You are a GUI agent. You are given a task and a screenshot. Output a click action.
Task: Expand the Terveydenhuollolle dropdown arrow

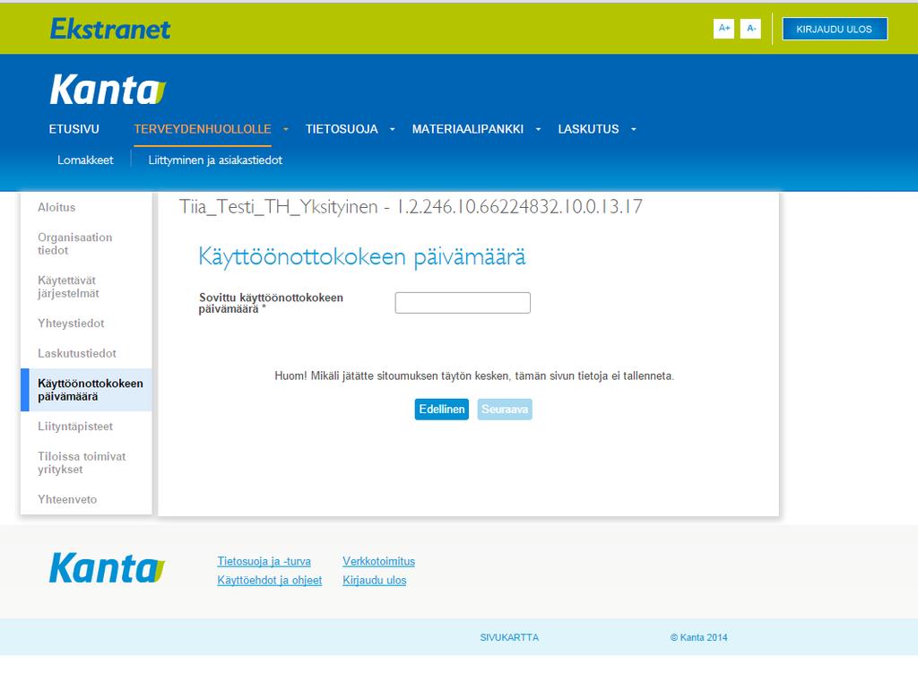(x=286, y=129)
